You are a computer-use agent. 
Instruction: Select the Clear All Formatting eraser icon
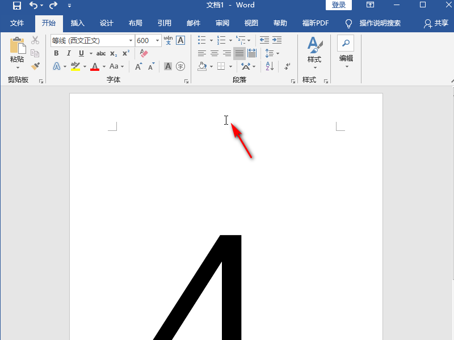click(144, 53)
